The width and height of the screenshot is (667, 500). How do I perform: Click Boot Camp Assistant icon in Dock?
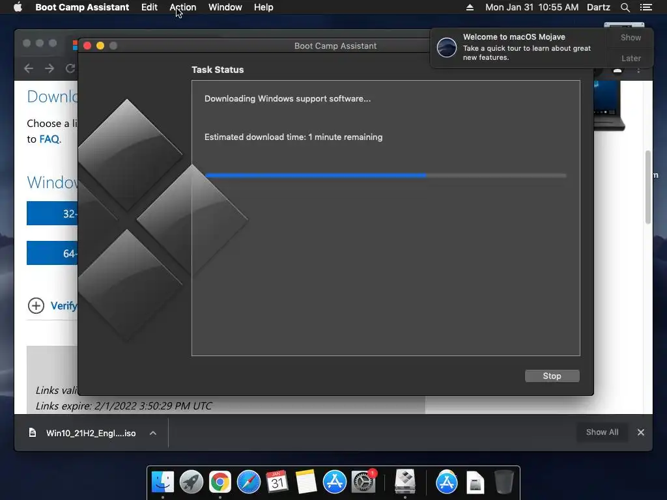405,482
